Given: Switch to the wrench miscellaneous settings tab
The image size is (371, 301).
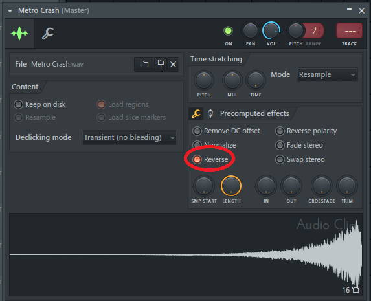Looking at the screenshot, I should pyautogui.click(x=48, y=34).
